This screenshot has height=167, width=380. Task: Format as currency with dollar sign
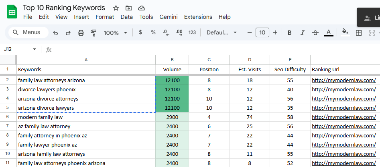pyautogui.click(x=140, y=32)
